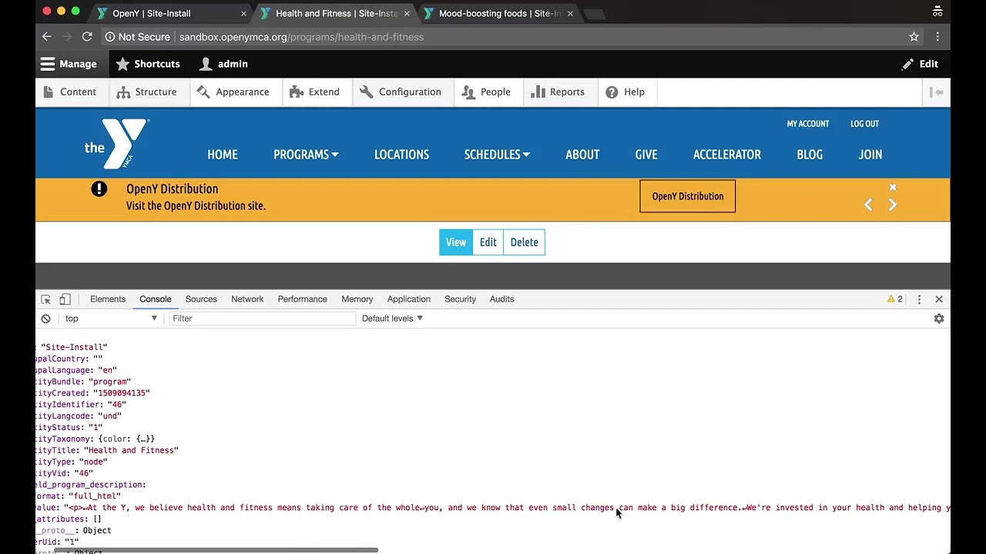Toggle pencil Edit mode

tap(920, 64)
